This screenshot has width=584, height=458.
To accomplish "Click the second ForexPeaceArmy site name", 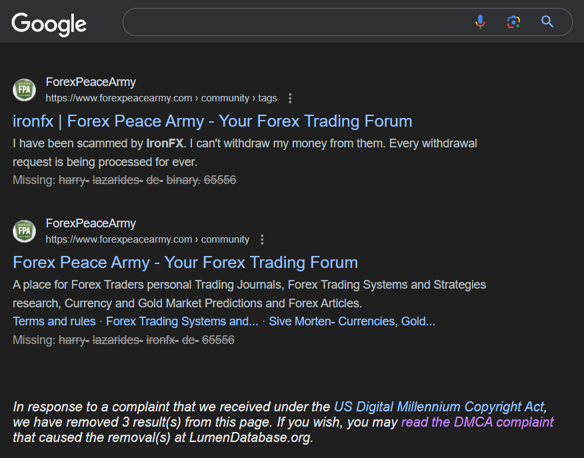I will [x=91, y=223].
